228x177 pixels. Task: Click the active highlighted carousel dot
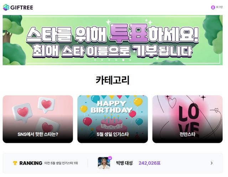pyautogui.click(x=123, y=60)
